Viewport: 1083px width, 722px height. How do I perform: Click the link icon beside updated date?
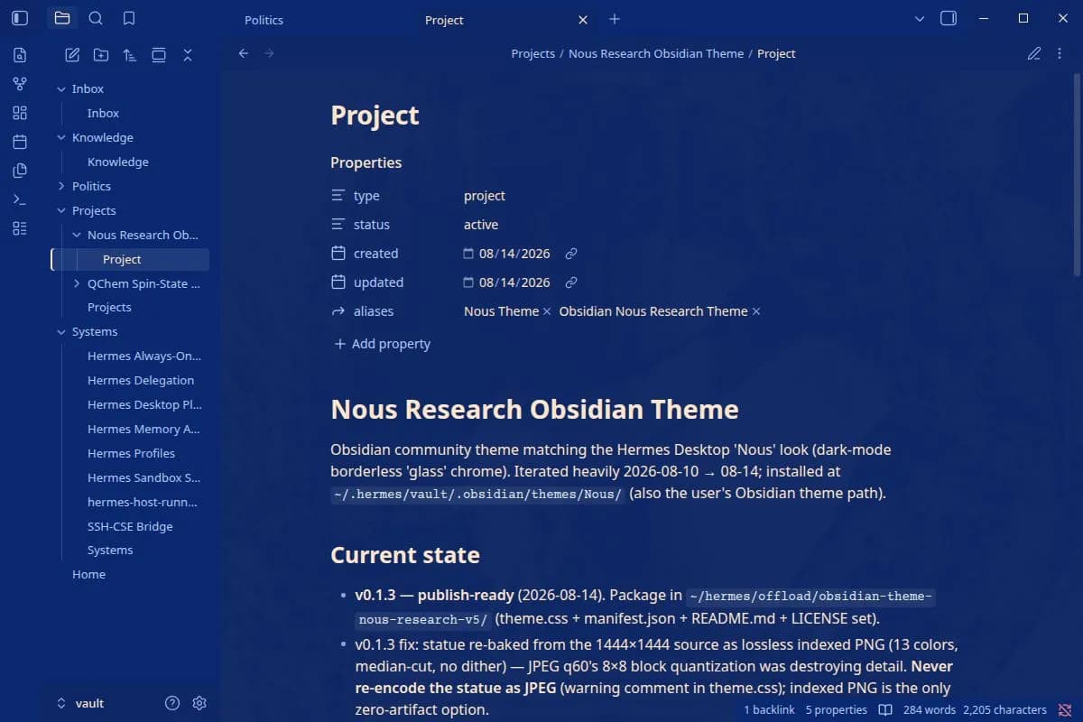click(x=571, y=282)
